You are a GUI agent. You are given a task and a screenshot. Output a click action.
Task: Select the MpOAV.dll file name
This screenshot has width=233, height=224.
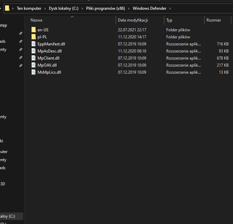coord(47,65)
